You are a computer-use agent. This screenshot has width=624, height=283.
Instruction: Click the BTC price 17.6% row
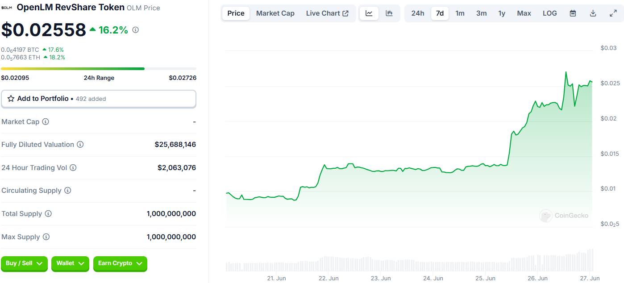coord(32,50)
